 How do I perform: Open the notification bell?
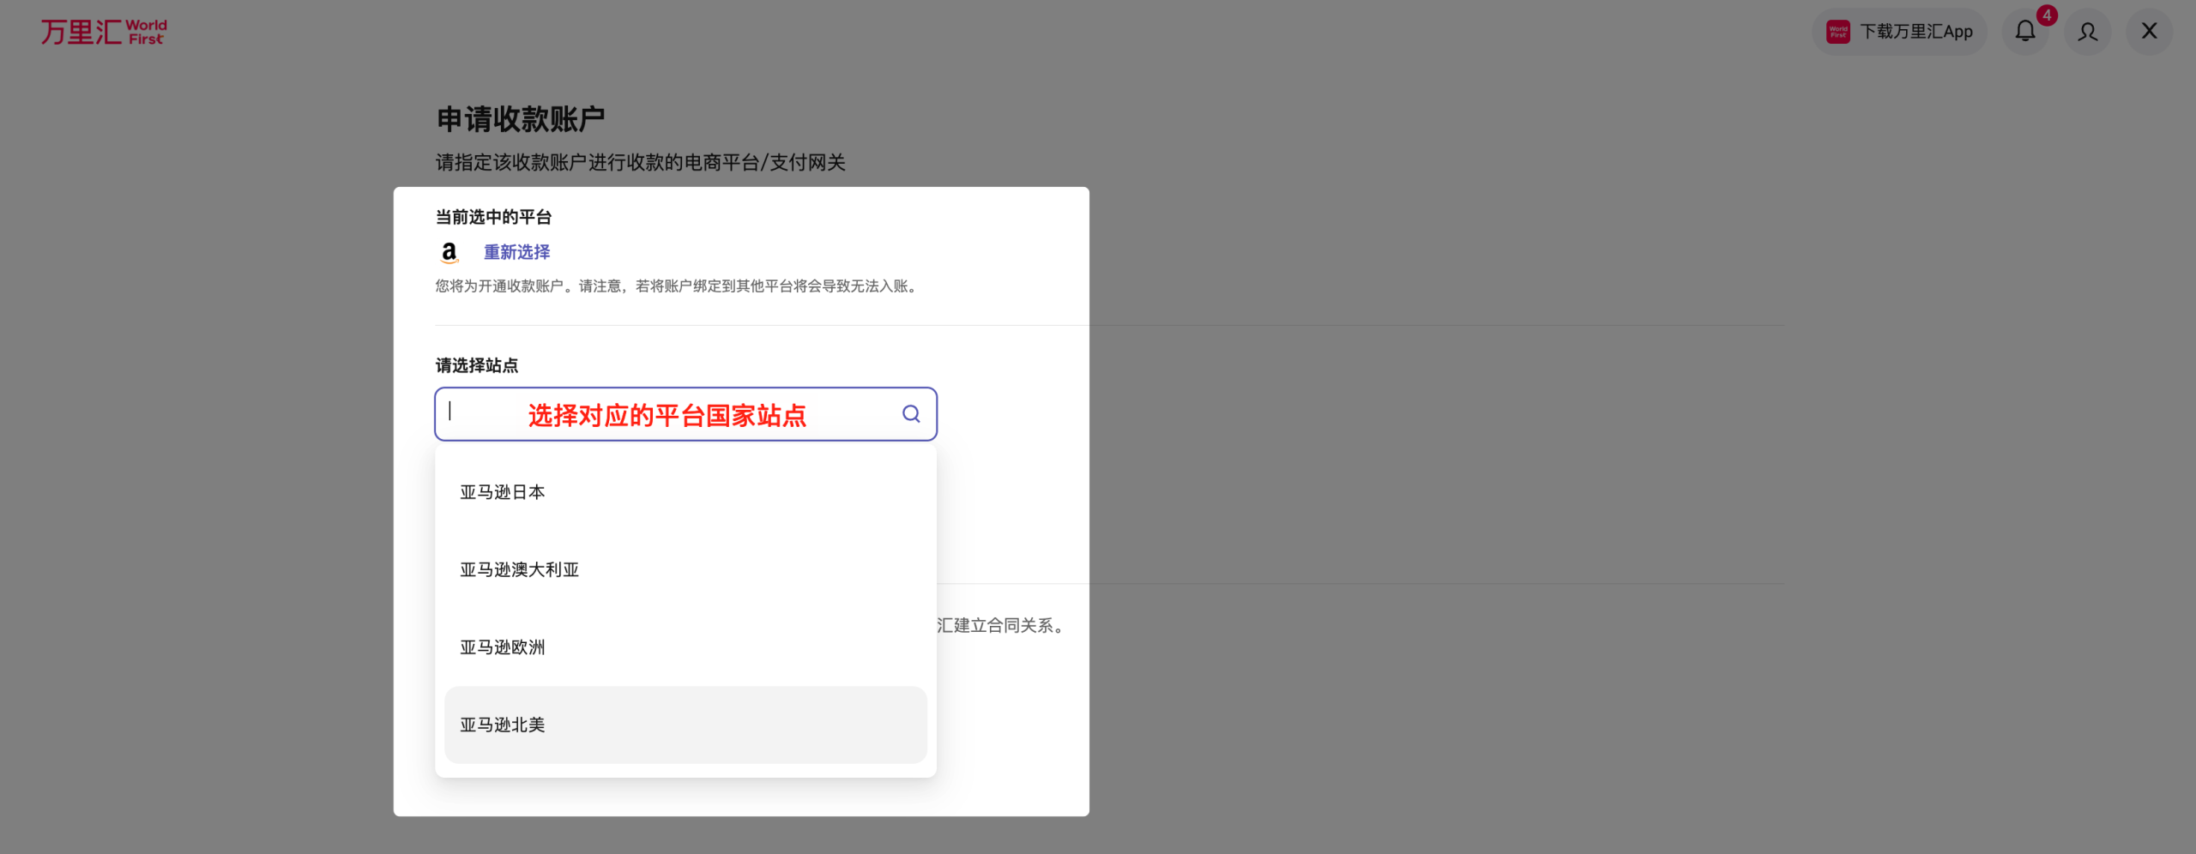click(x=2024, y=32)
